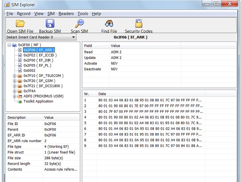Click the Open SIM File folder icon
The image size is (241, 182).
pos(20,23)
